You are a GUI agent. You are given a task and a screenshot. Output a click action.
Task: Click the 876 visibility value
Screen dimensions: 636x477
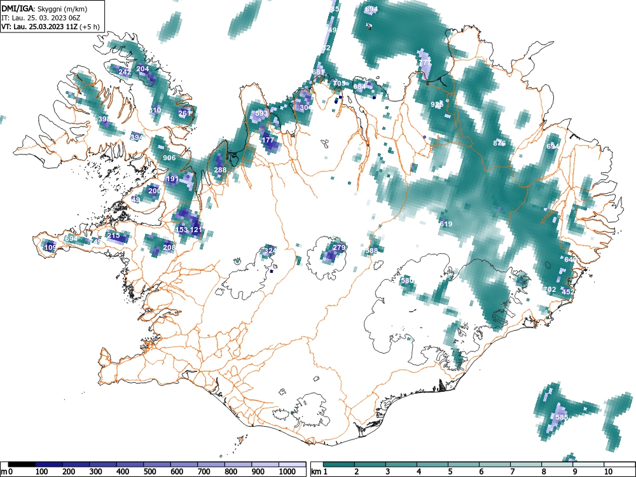(499, 143)
